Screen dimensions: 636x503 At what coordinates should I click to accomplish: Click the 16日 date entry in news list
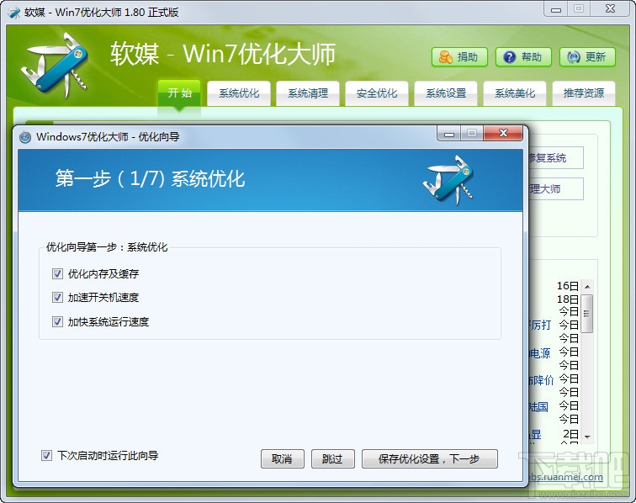point(568,286)
